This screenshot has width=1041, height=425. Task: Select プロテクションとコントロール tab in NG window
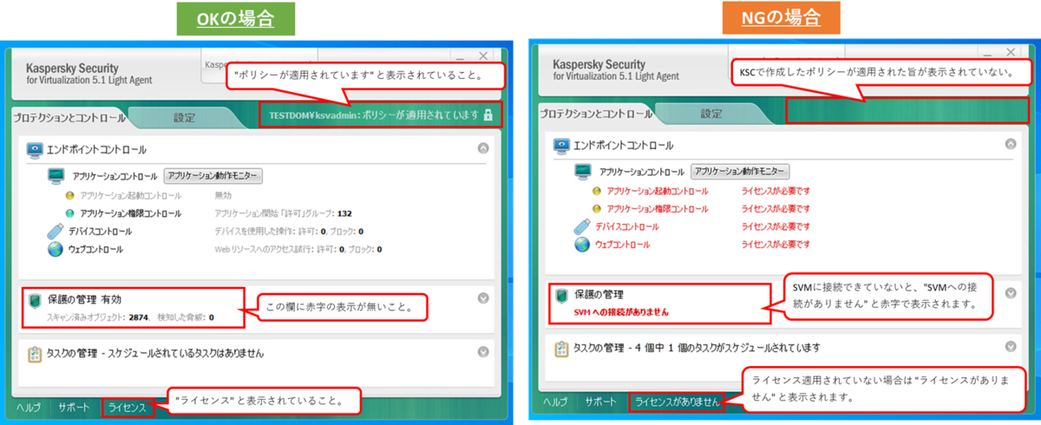coord(596,114)
